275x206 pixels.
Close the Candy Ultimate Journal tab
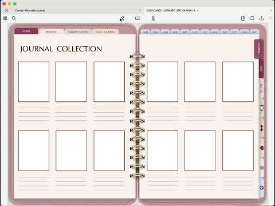click(140, 10)
